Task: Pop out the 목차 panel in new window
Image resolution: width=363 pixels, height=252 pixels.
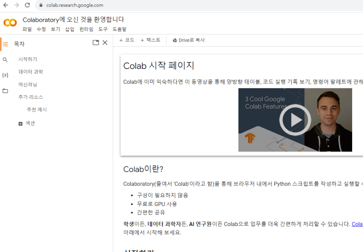Action: click(96, 43)
